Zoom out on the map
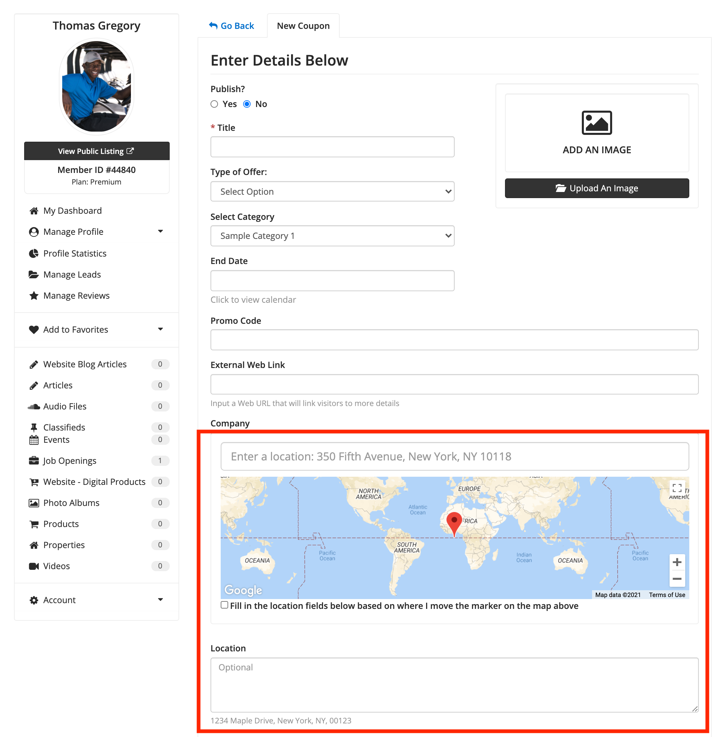The height and width of the screenshot is (737, 725). (x=677, y=579)
